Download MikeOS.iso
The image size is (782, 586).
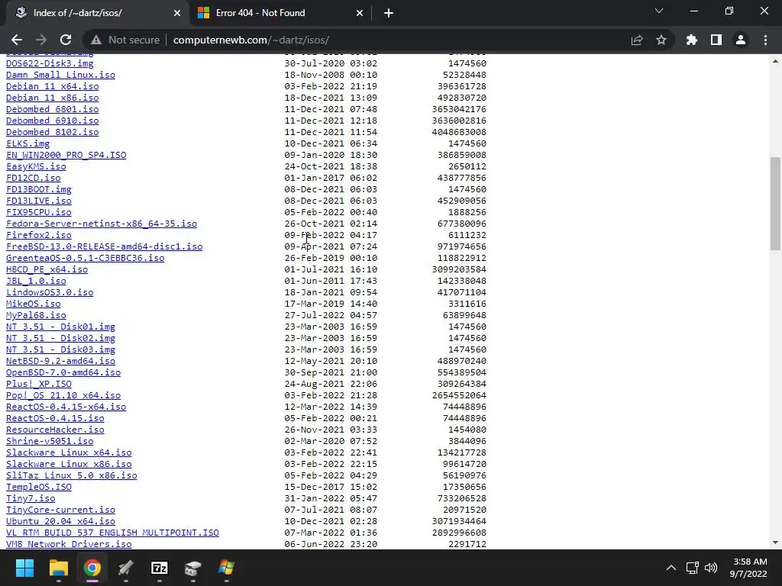[x=34, y=304]
